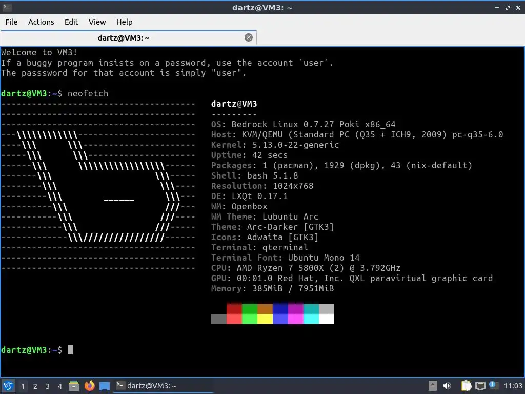Open the File menu

coord(11,22)
